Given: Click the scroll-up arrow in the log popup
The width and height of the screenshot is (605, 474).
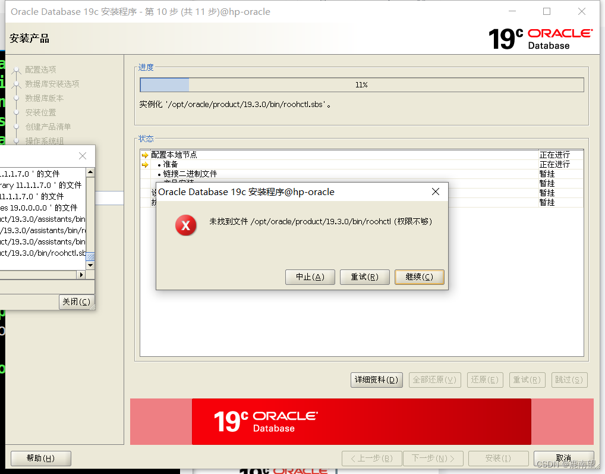Looking at the screenshot, I should pos(90,172).
